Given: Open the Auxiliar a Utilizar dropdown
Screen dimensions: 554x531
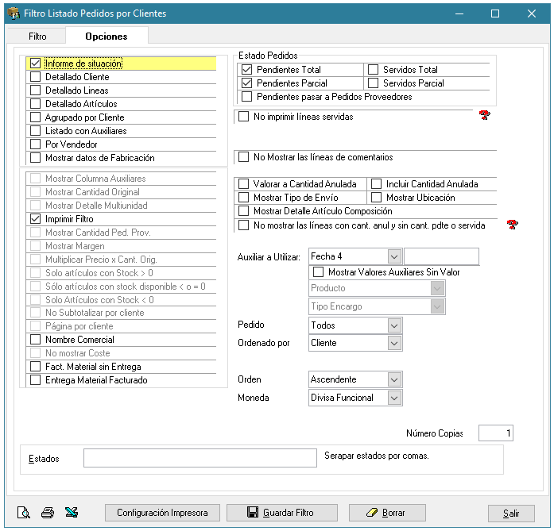Looking at the screenshot, I should pos(394,256).
